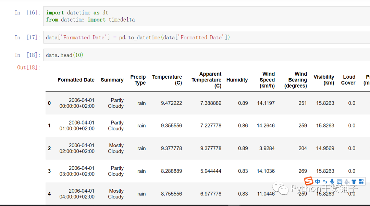370x206 pixels.
Task: Click the Sogou input method logo
Action: click(x=309, y=181)
